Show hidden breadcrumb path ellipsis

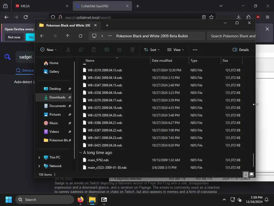[x=110, y=36]
